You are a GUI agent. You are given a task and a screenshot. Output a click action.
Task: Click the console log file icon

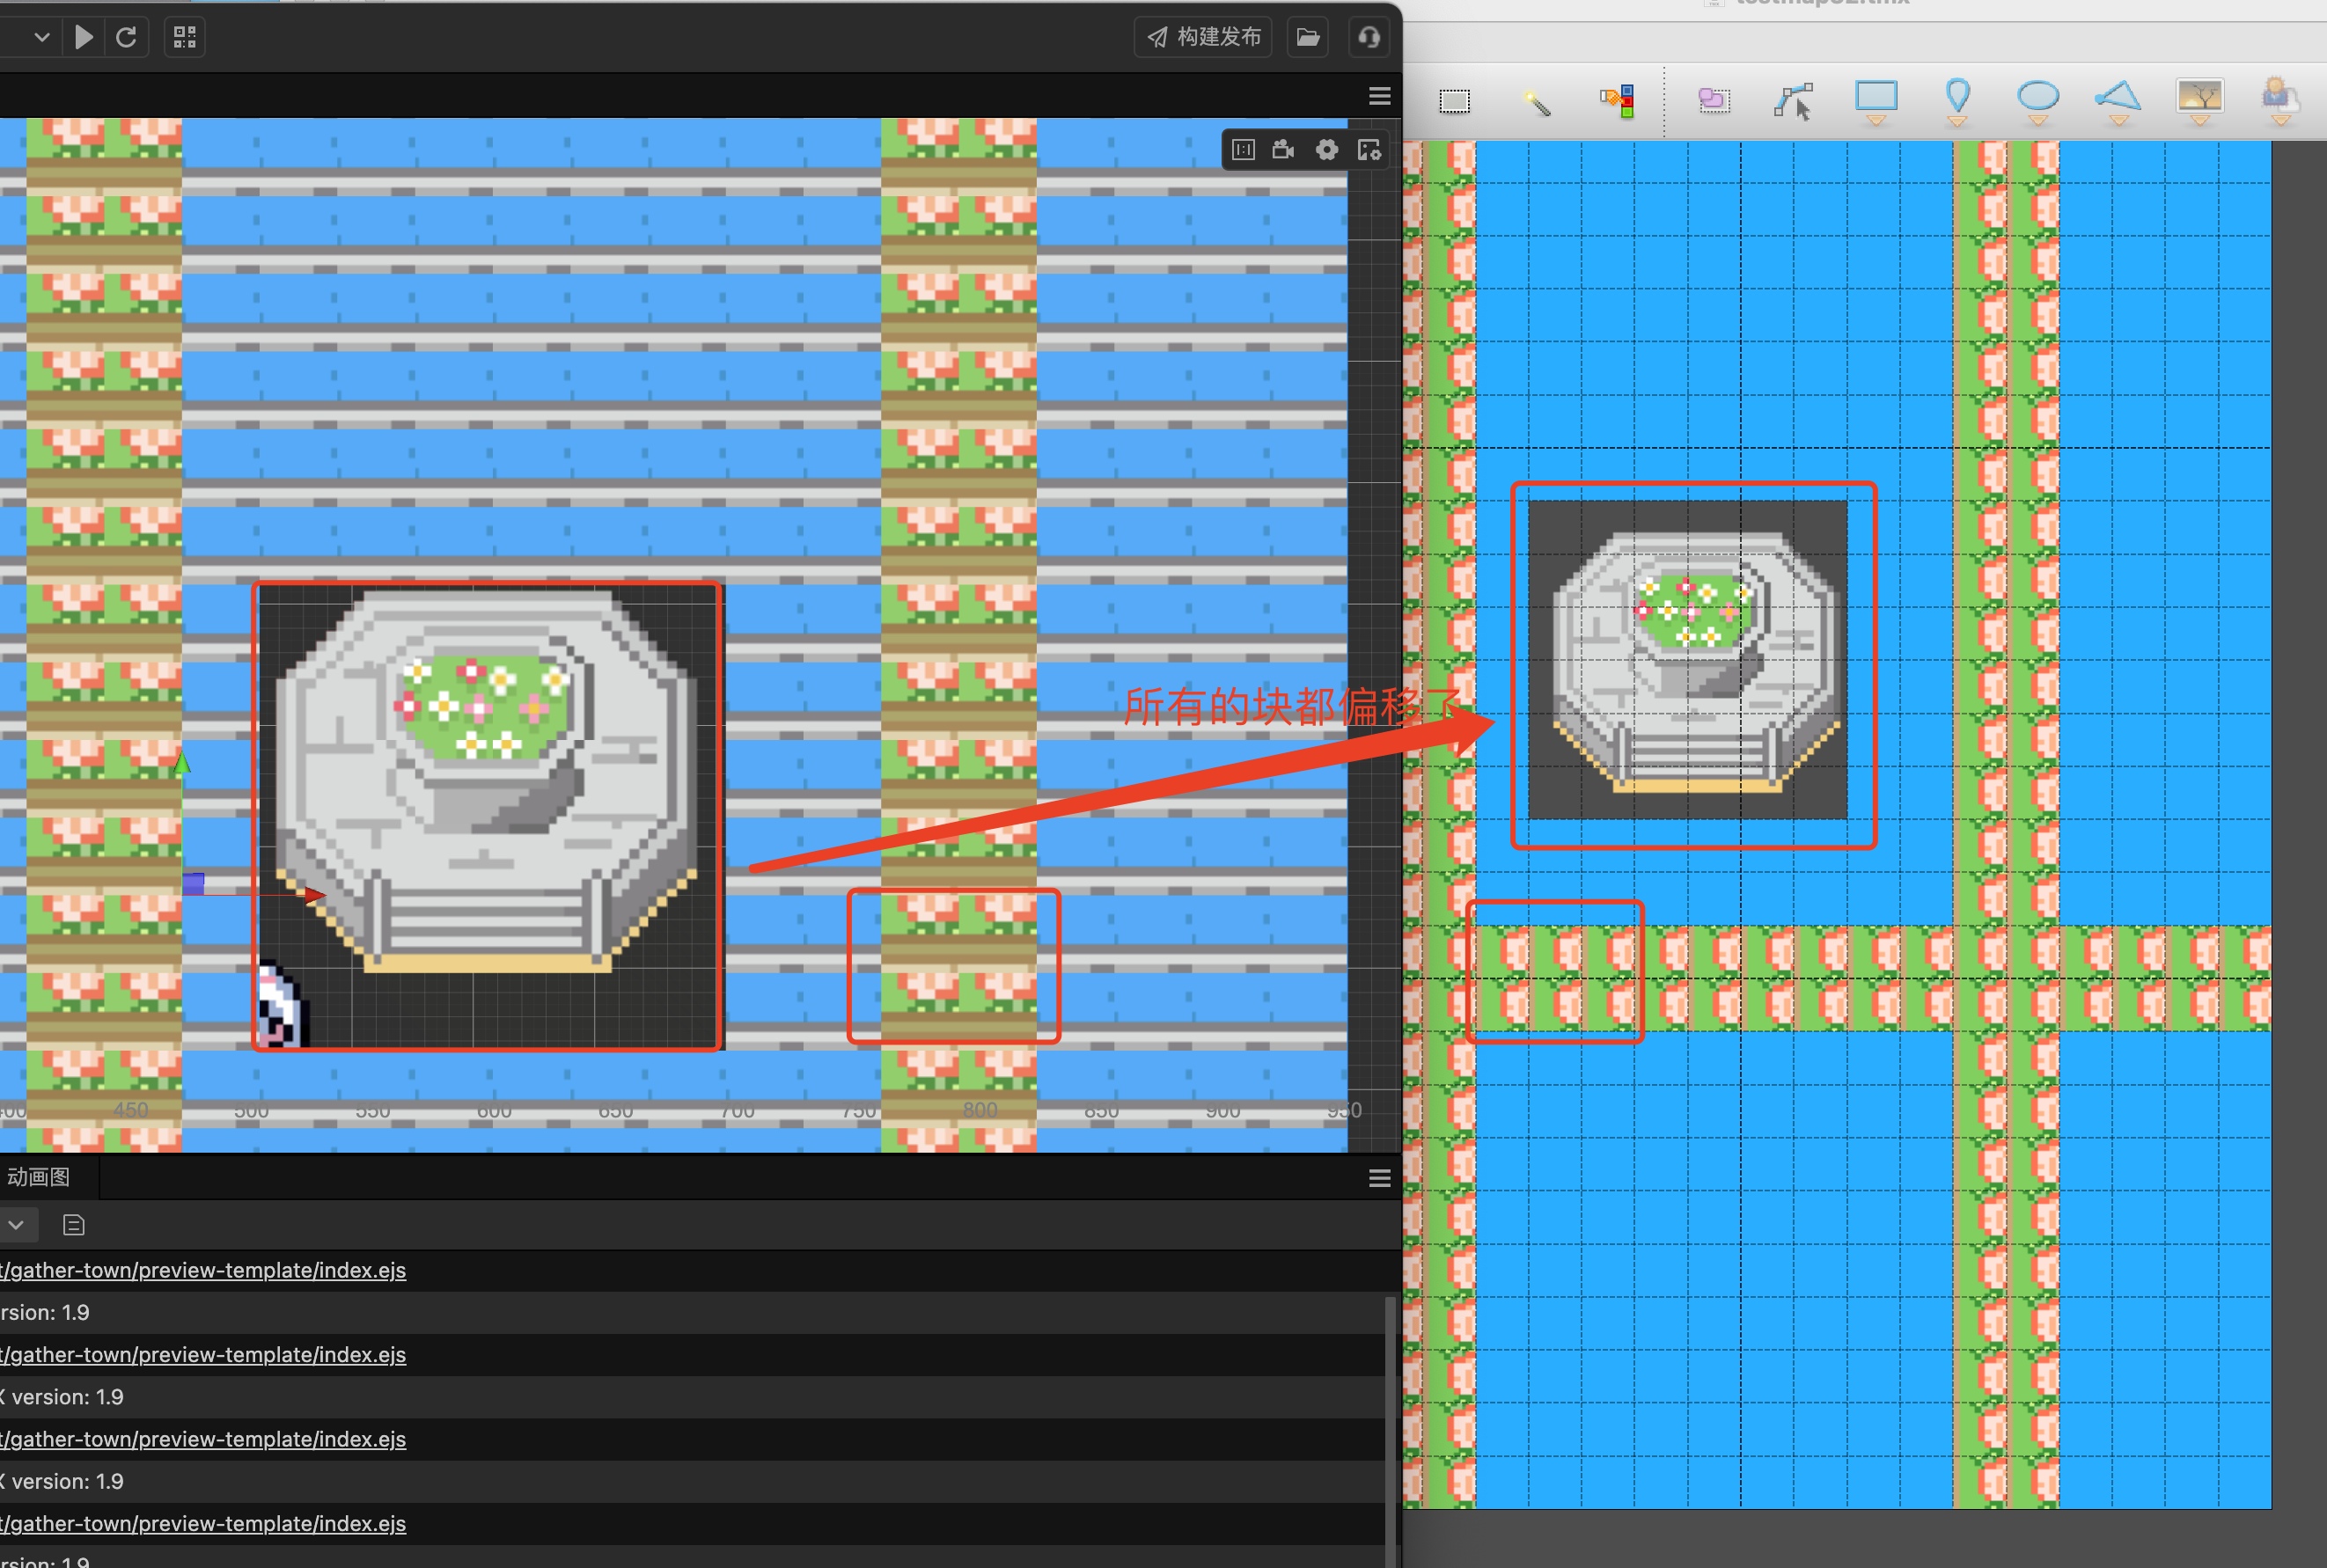74,1225
